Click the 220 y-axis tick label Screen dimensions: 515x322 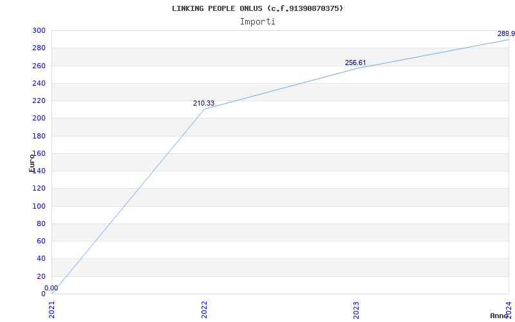click(39, 100)
